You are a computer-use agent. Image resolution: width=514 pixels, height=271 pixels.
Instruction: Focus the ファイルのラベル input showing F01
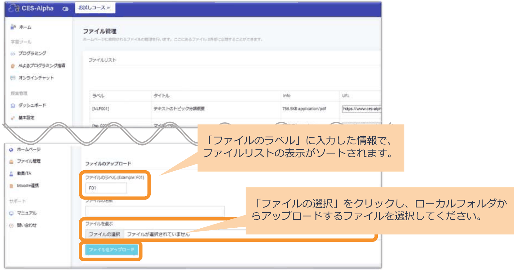click(x=106, y=188)
